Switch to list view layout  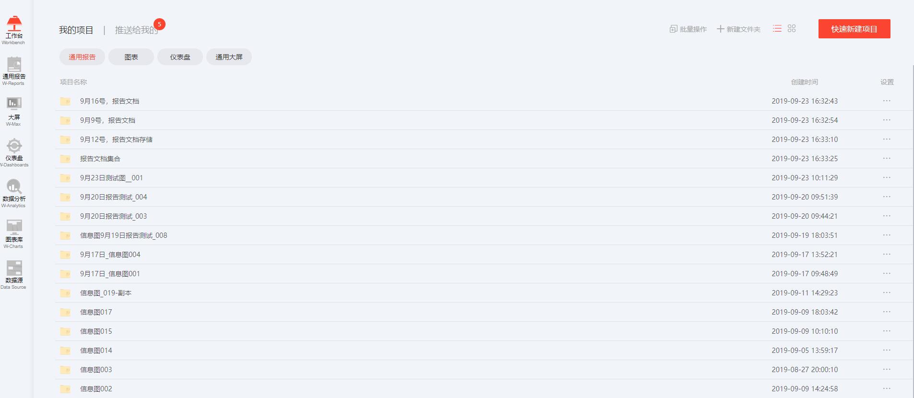click(777, 29)
